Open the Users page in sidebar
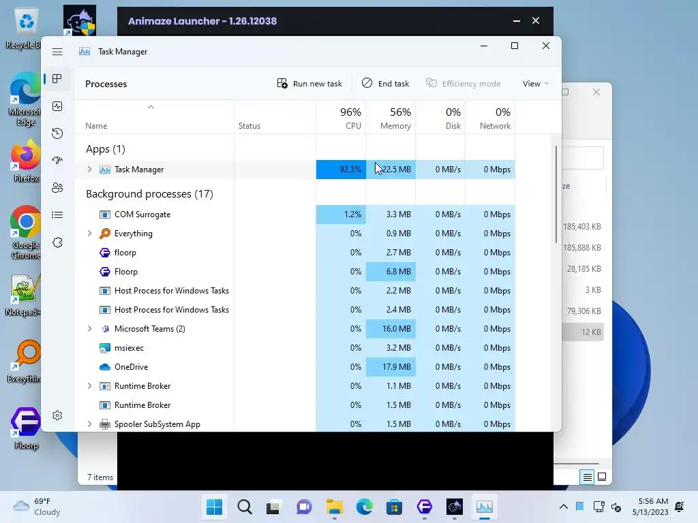Screen dimensions: 698x523 (57, 188)
